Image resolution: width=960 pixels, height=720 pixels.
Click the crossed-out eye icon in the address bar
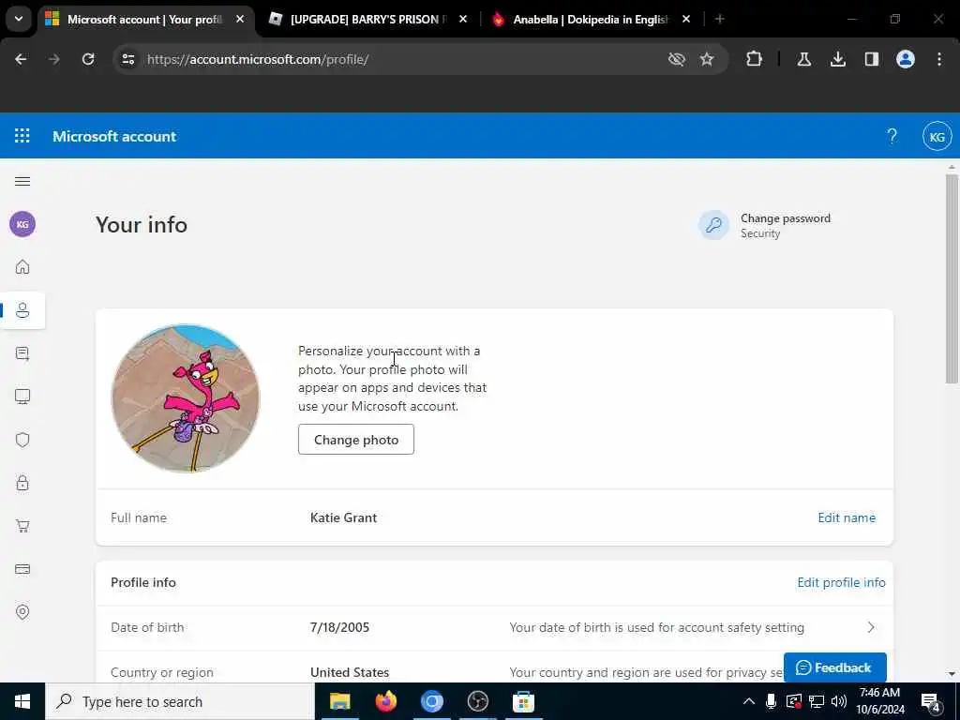click(677, 59)
